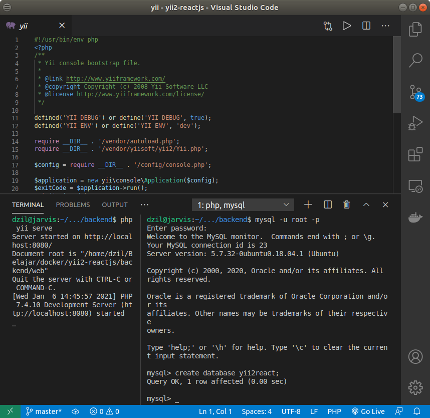Publish changes with cloud sync icon
430x418 pixels.
click(x=75, y=411)
